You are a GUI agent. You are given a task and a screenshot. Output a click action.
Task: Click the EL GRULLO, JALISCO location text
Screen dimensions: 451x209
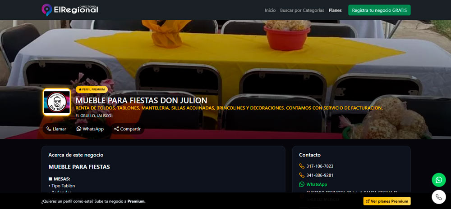93,116
